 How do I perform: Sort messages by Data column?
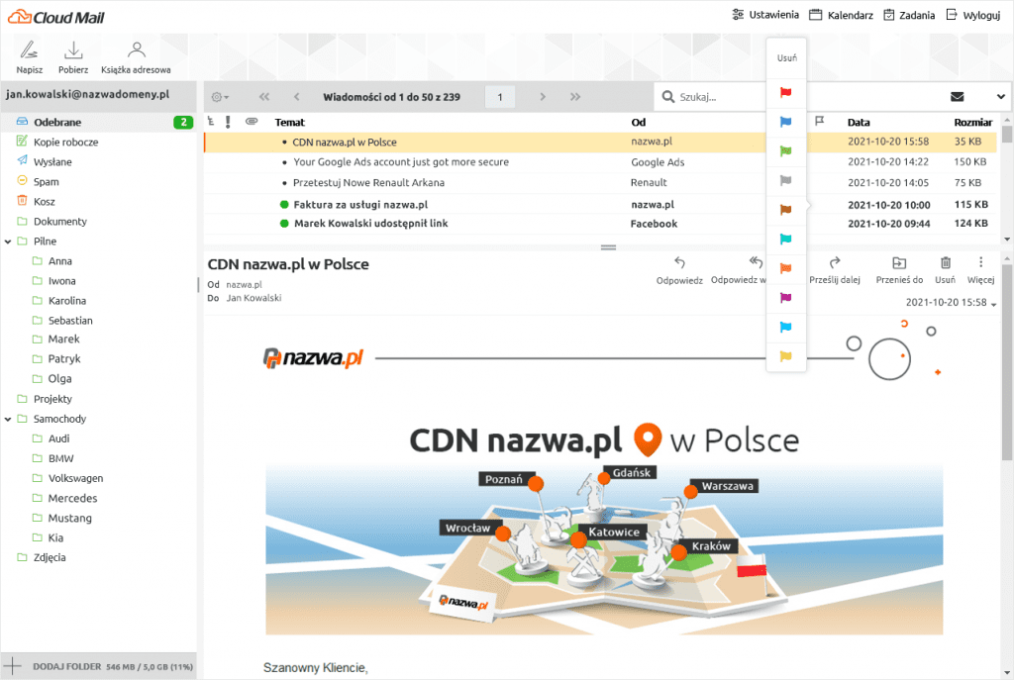point(859,122)
